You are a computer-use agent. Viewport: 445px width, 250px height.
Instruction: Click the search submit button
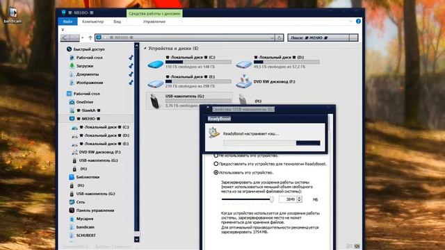(354, 37)
